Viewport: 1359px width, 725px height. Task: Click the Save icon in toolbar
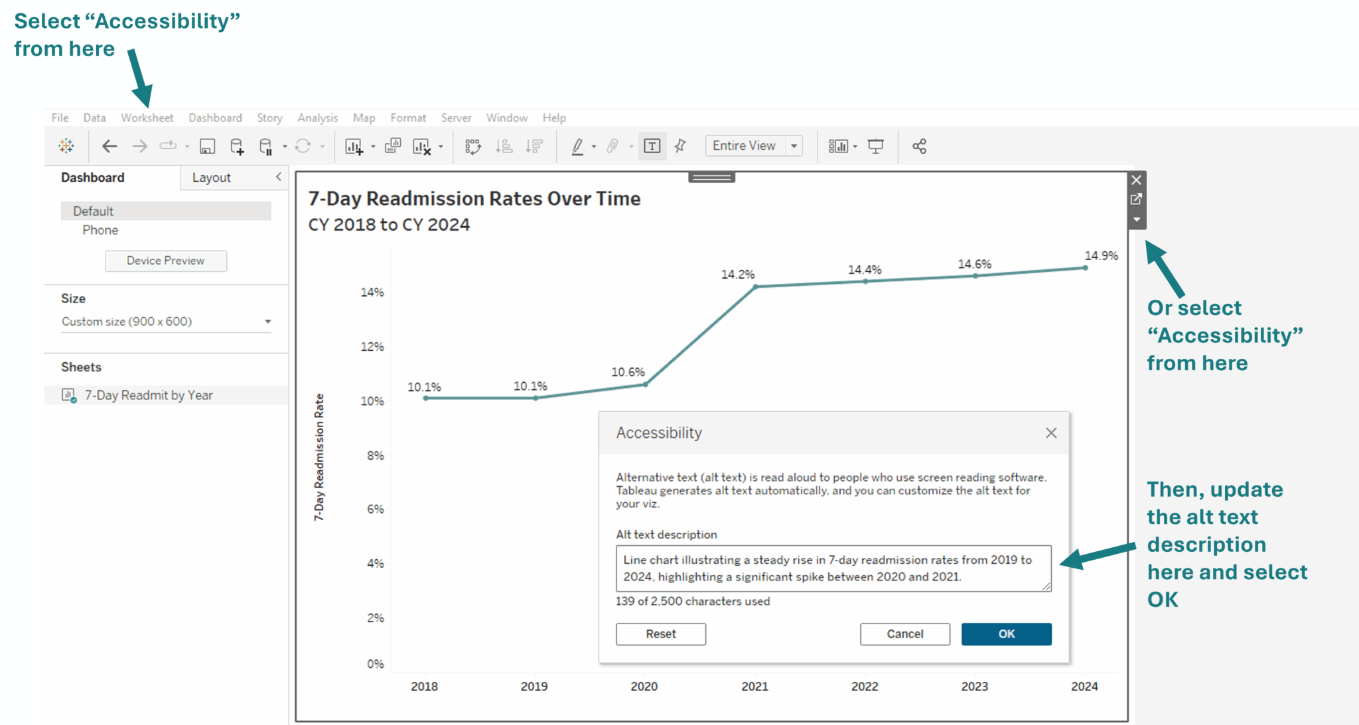(207, 147)
